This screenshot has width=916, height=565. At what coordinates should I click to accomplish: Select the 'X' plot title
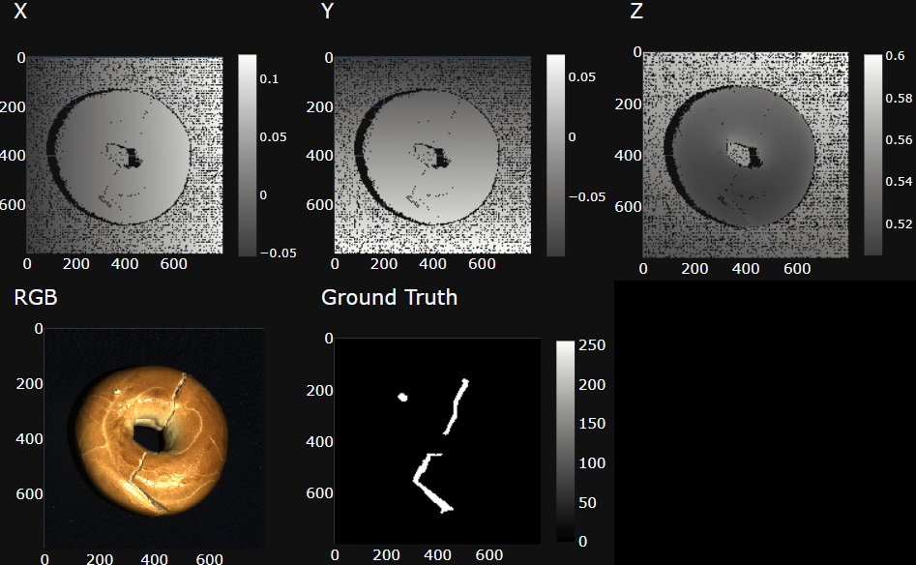coord(20,11)
